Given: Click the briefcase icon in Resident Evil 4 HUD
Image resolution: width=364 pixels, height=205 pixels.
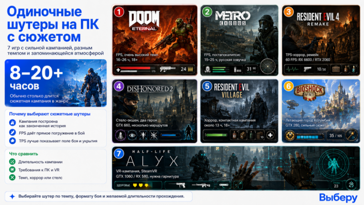Looking at the screenshot, I should tap(336, 69).
